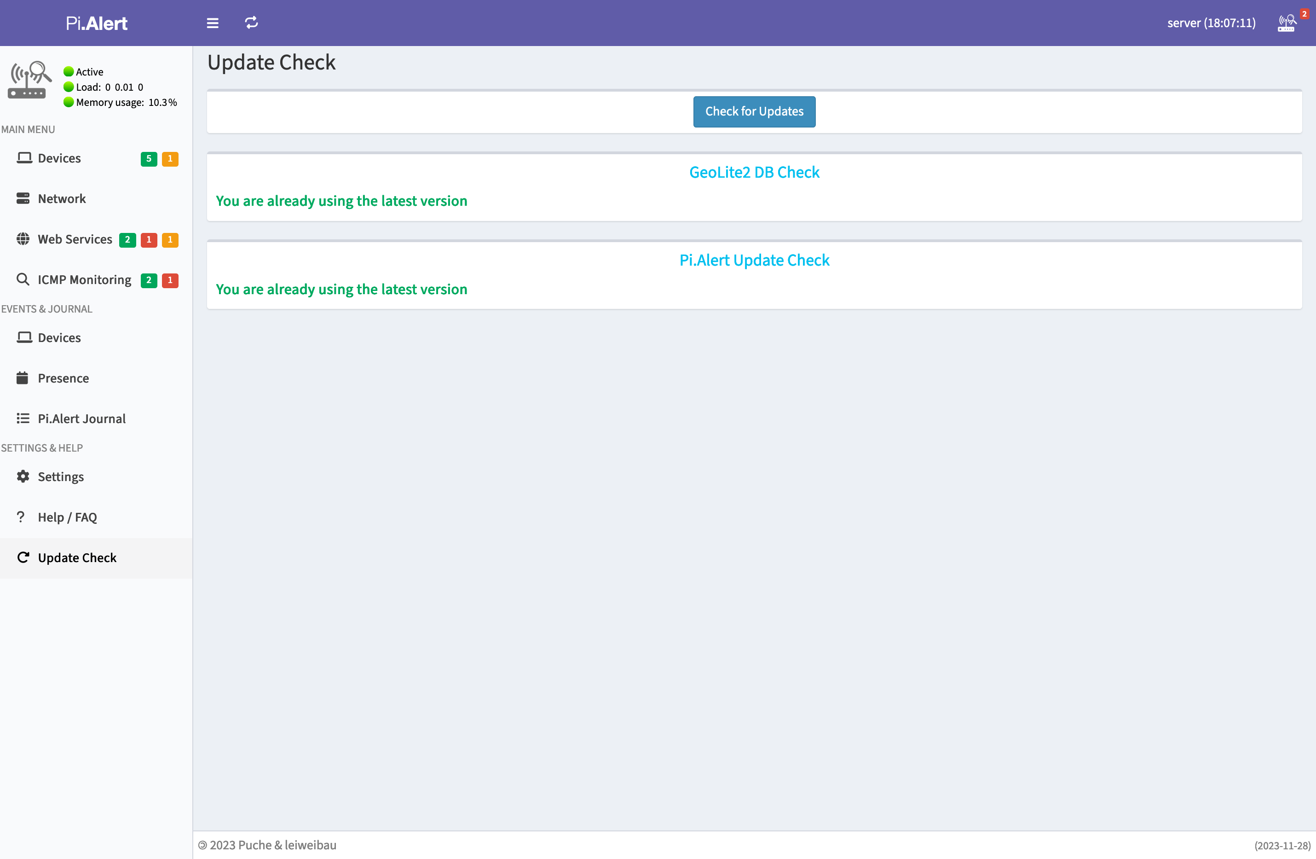The height and width of the screenshot is (859, 1316).
Task: Click the refresh arrows icon in header
Action: click(252, 23)
